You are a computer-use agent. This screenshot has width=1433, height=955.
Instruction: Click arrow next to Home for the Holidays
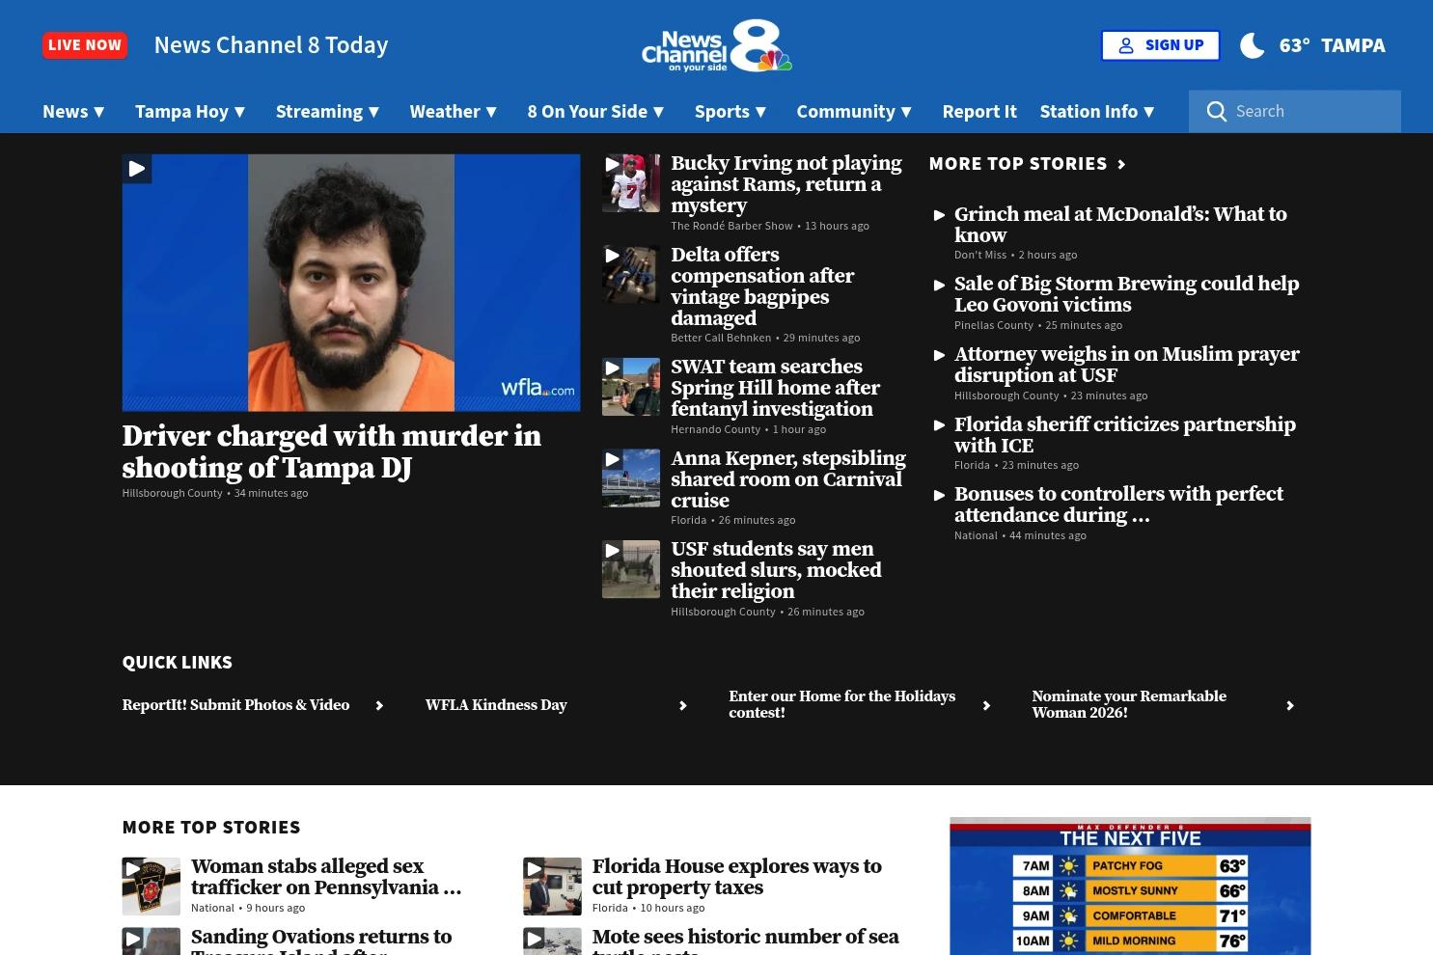point(986,706)
